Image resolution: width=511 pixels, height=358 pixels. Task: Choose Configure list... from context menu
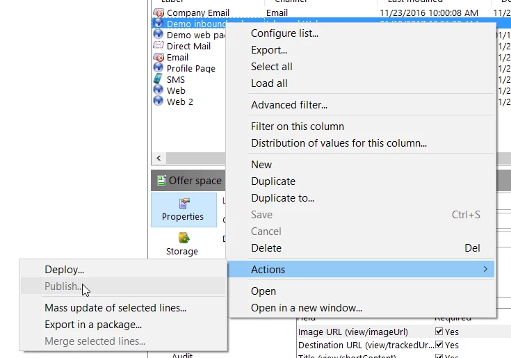pos(284,33)
